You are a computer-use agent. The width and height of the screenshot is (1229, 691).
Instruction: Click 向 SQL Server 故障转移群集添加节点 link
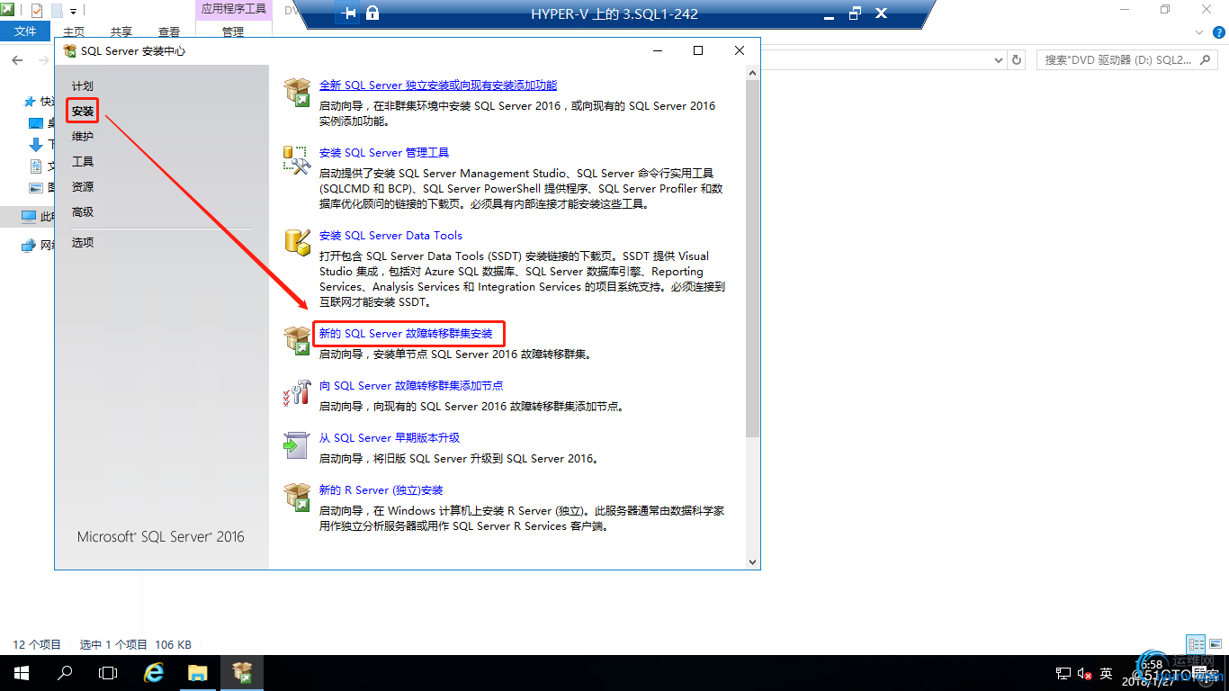pyautogui.click(x=411, y=386)
